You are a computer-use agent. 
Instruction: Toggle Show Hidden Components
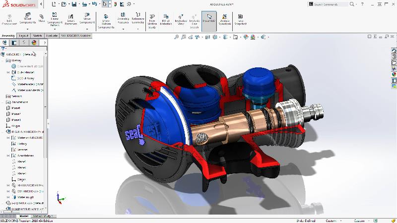(106, 21)
